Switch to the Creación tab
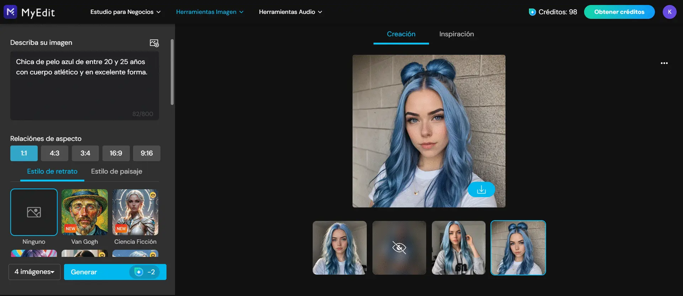683x296 pixels. [401, 34]
